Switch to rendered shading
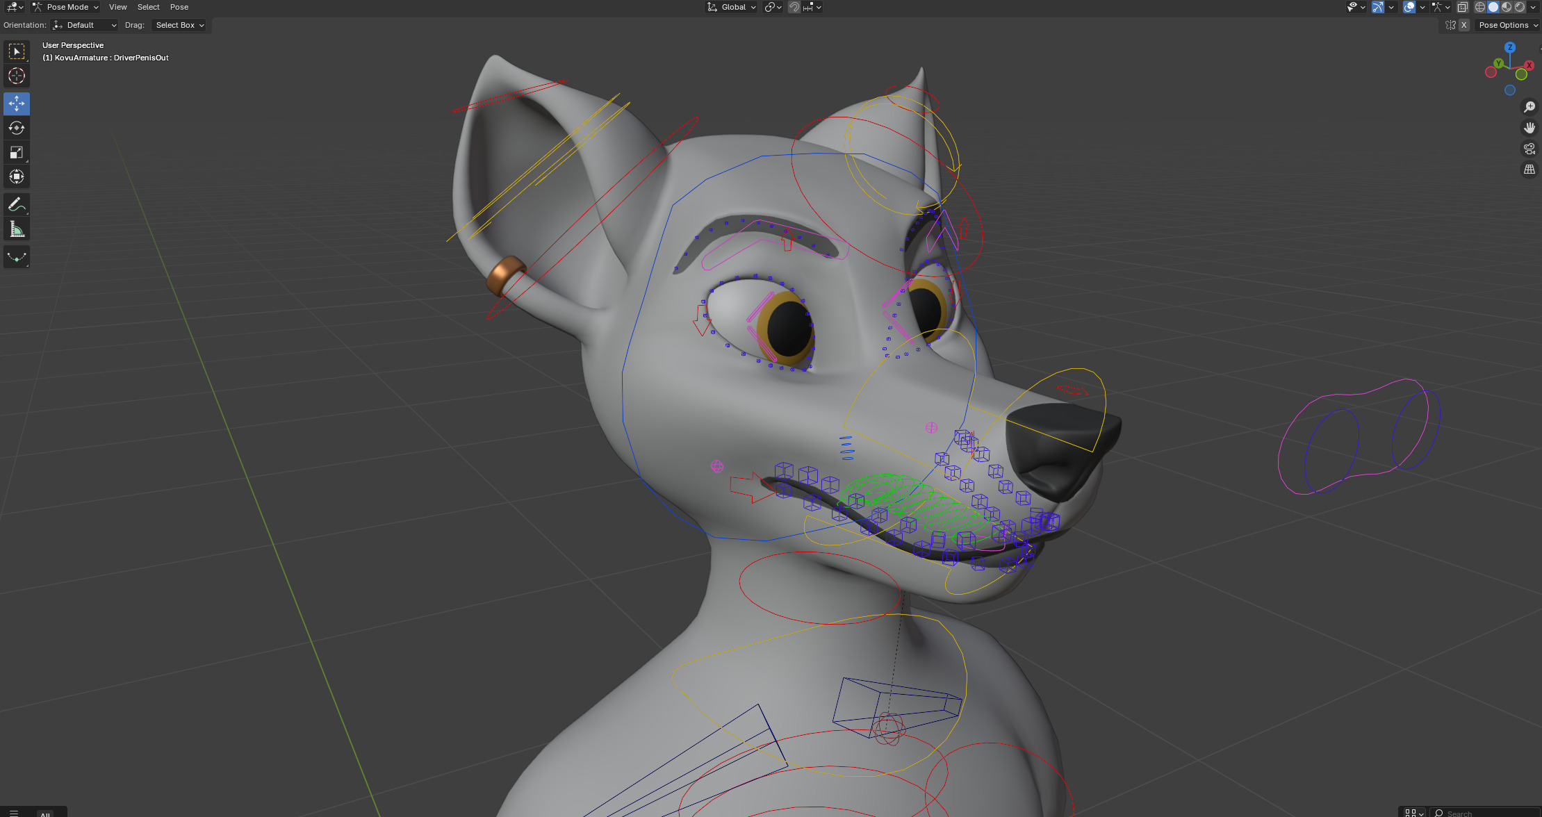Image resolution: width=1542 pixels, height=817 pixels. [x=1520, y=7]
